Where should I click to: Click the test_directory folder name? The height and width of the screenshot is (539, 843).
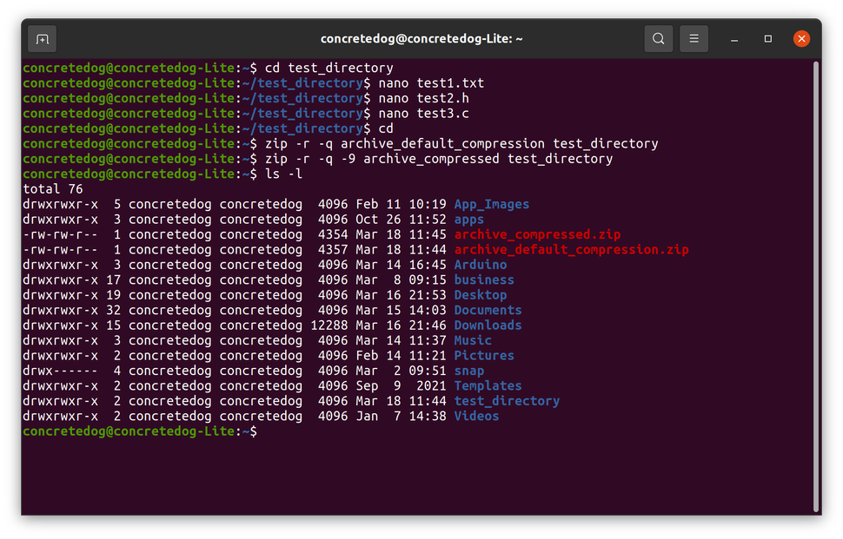(x=507, y=400)
